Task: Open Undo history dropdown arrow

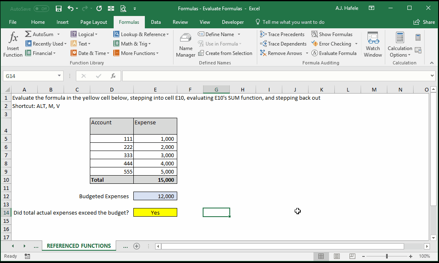Action: pyautogui.click(x=77, y=9)
